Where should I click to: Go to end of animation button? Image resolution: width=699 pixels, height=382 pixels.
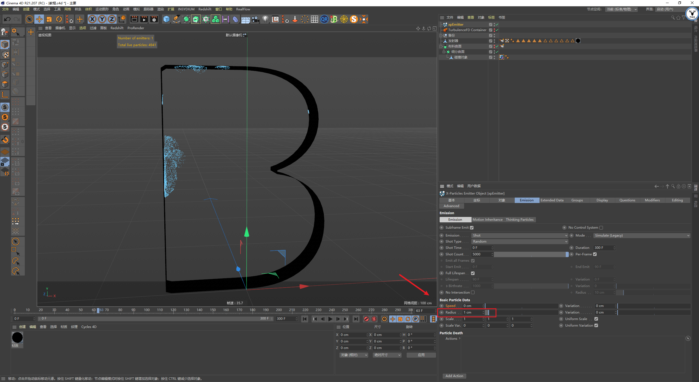pos(356,319)
